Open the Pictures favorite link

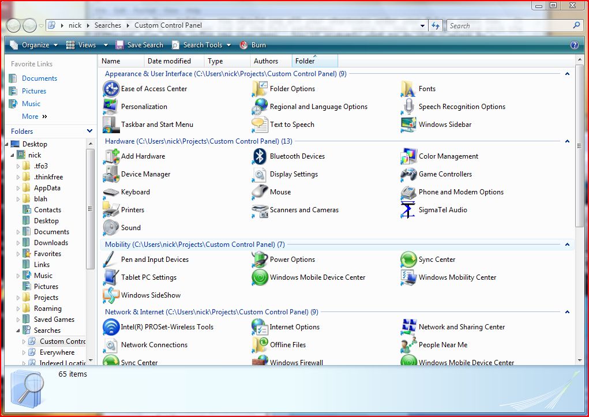pyautogui.click(x=34, y=91)
